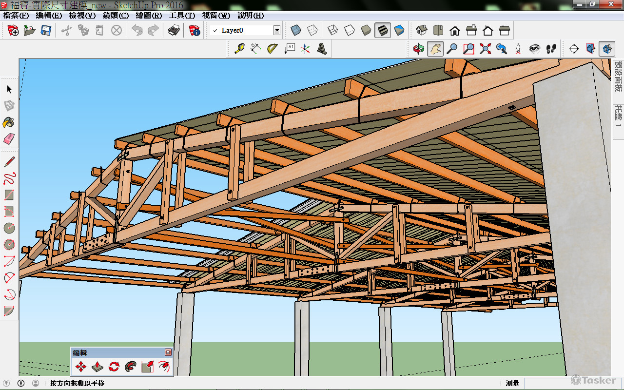Click the Zoom Extents icon

[485, 48]
